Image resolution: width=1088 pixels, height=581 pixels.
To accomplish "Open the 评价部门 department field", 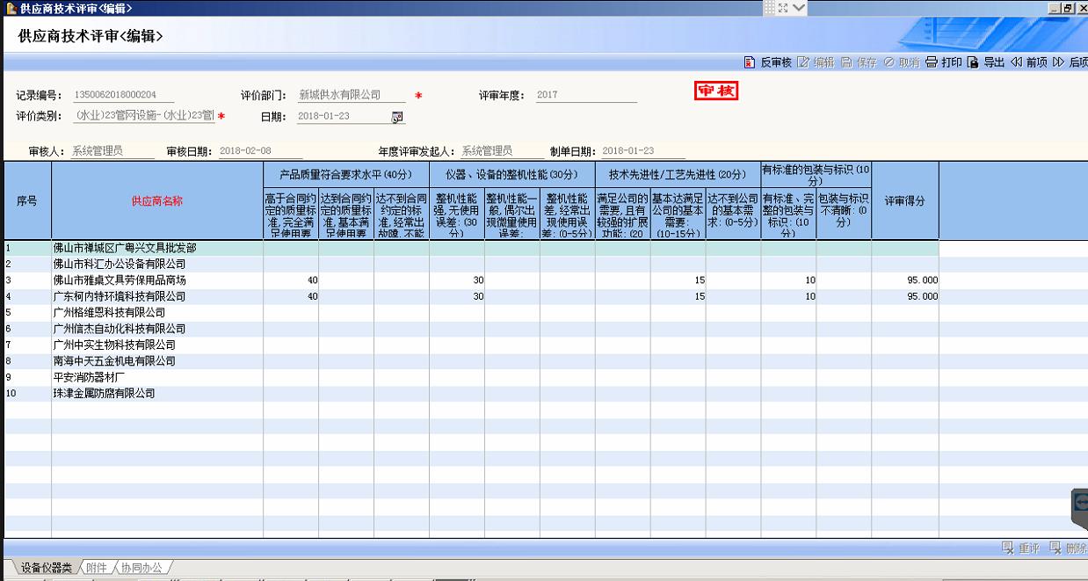I will 352,95.
